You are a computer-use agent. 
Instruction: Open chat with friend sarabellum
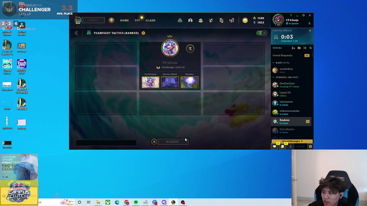291,70
